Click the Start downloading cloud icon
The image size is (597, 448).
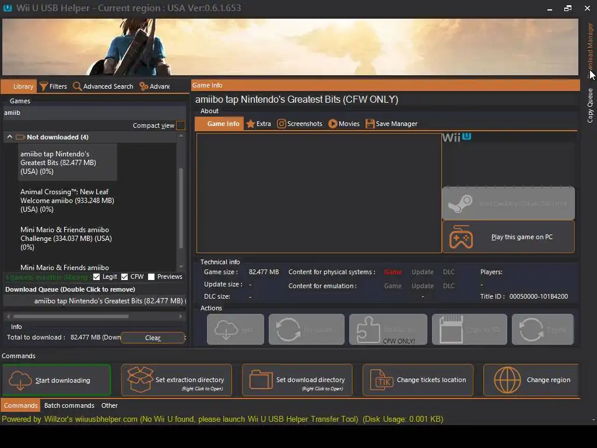20,380
